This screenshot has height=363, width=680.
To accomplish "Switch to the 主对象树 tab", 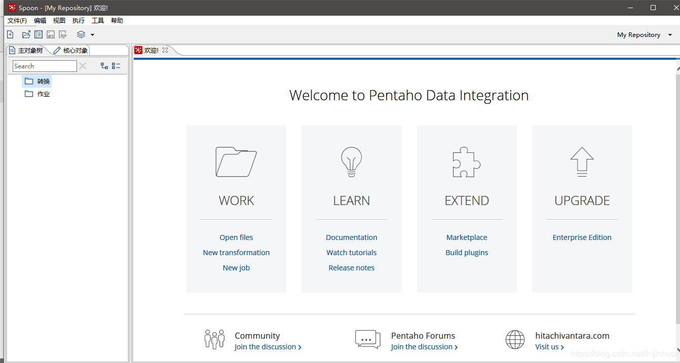I will point(26,51).
